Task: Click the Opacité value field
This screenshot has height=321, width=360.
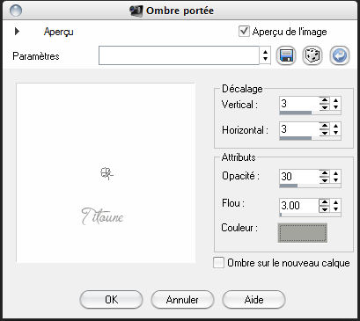Action: (298, 177)
